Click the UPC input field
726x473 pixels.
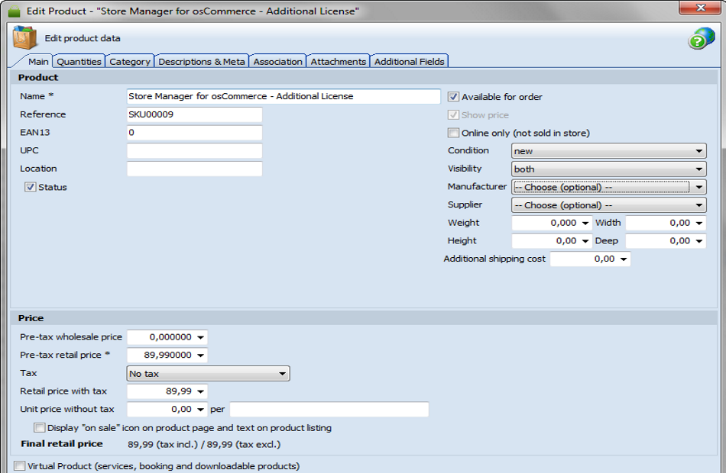click(x=194, y=150)
